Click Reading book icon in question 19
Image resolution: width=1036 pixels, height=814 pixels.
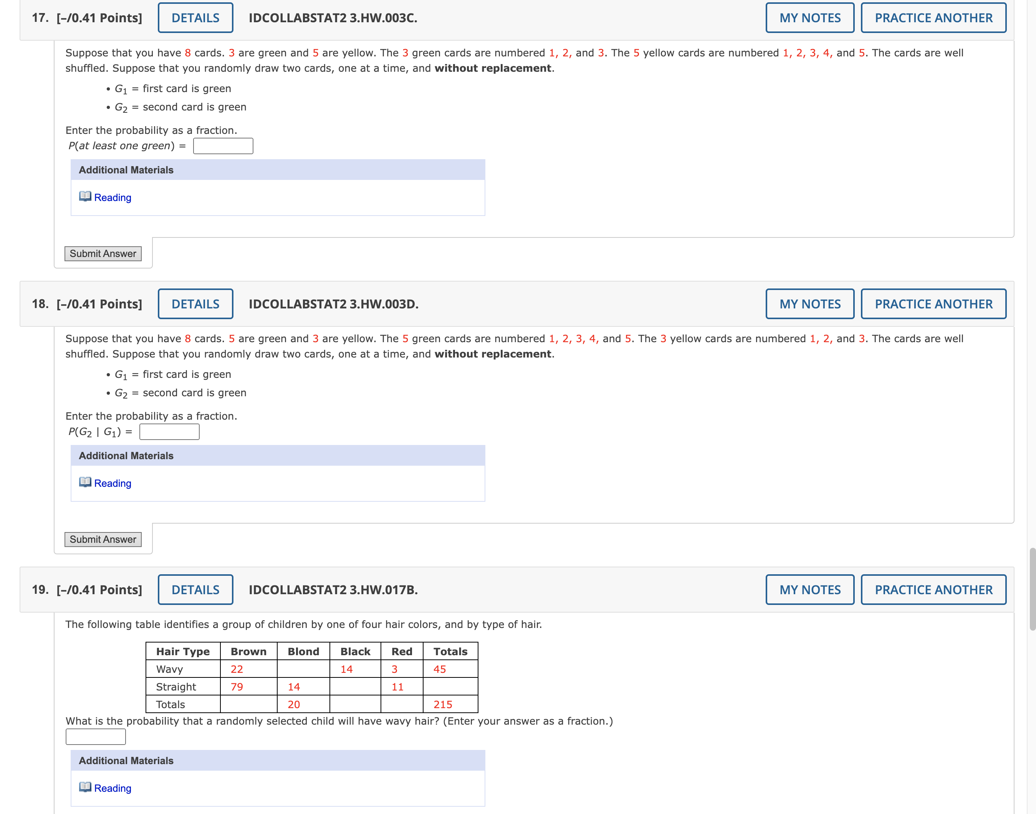click(85, 787)
